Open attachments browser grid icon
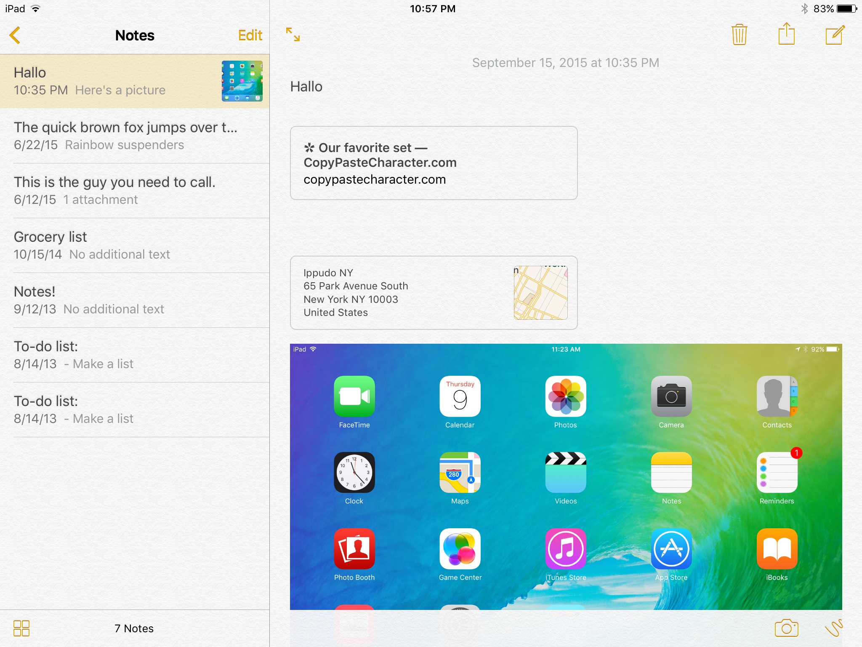 pos(21,628)
